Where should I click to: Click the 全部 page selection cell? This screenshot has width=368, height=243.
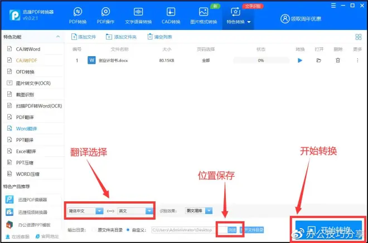coord(206,61)
